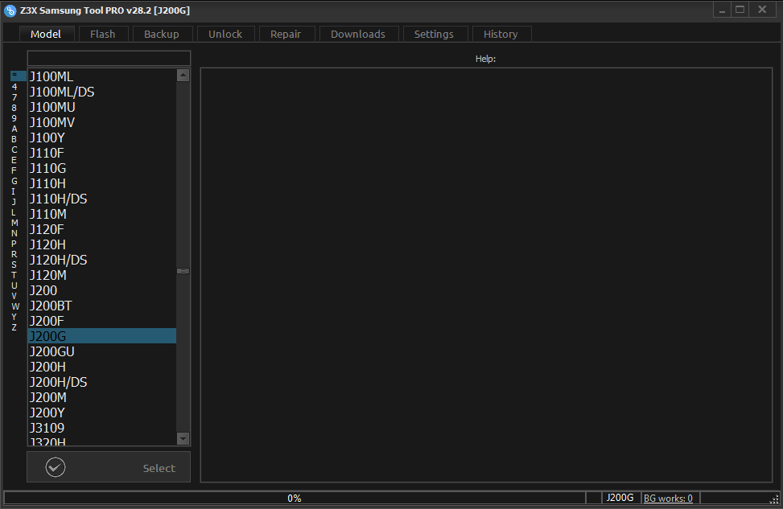
Task: Select model J100Y
Action: 102,138
